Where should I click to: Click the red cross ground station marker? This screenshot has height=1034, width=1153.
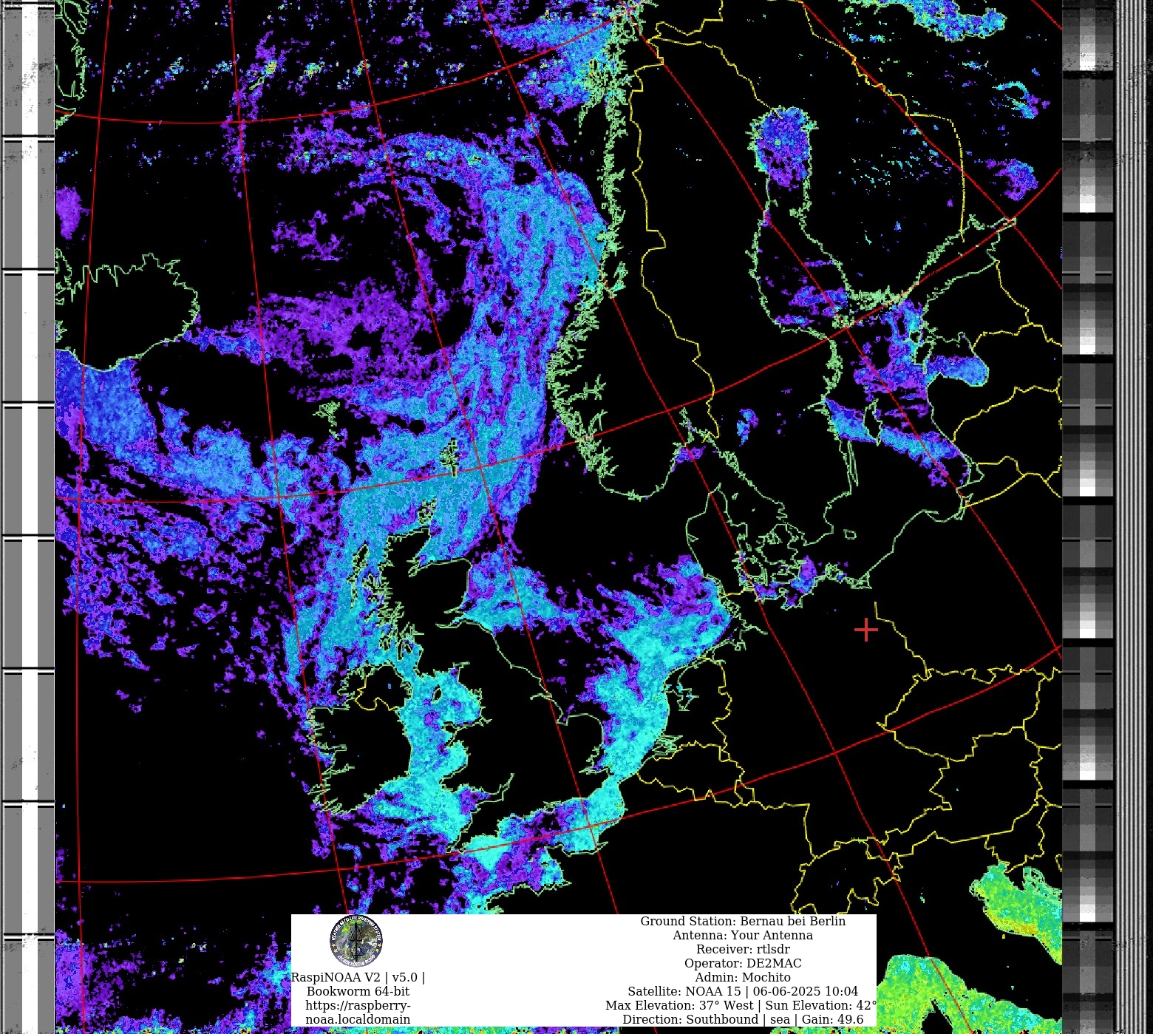(x=865, y=630)
